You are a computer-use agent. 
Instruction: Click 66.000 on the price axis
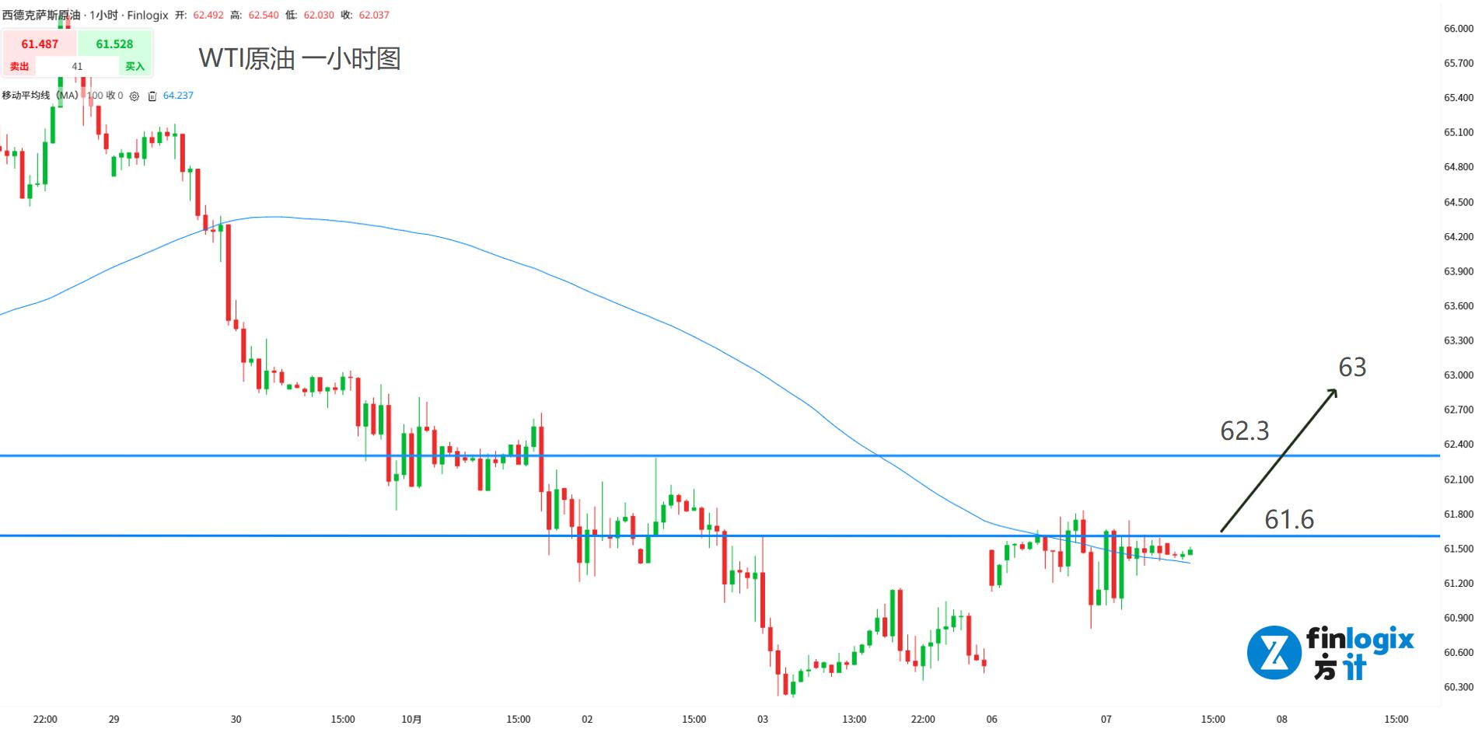(x=1458, y=29)
